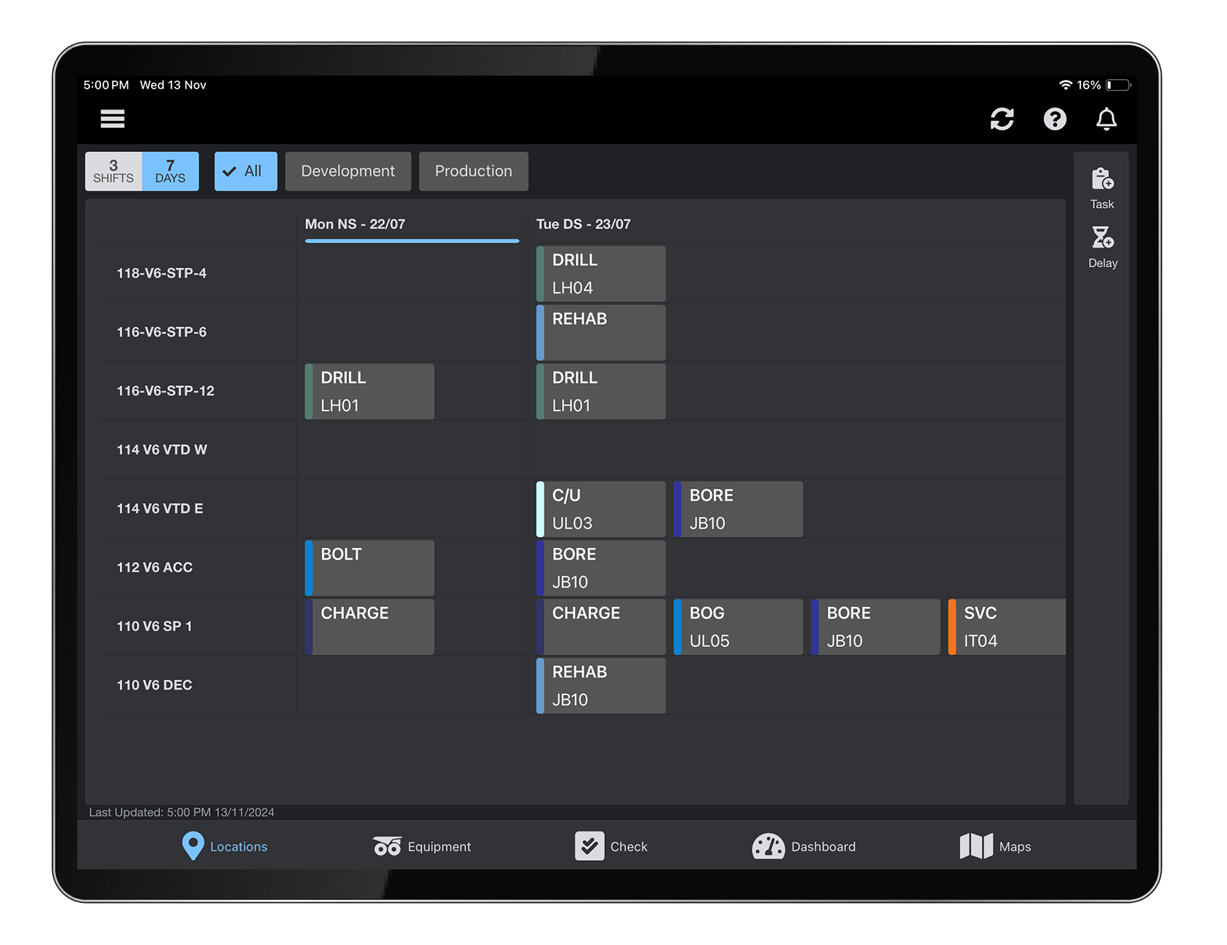Add a new Task from the side panel
The height and width of the screenshot is (945, 1227).
coord(1102,188)
